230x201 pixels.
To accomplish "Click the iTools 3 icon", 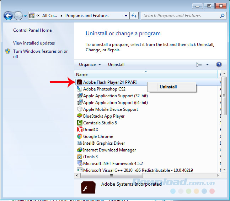I will (80, 156).
